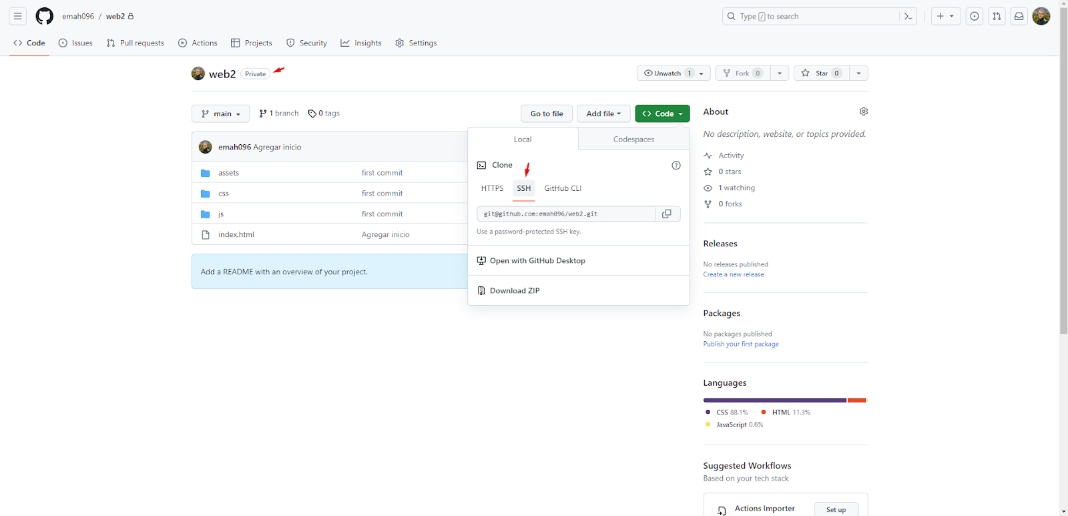Open pull requests icon in header

tap(997, 16)
